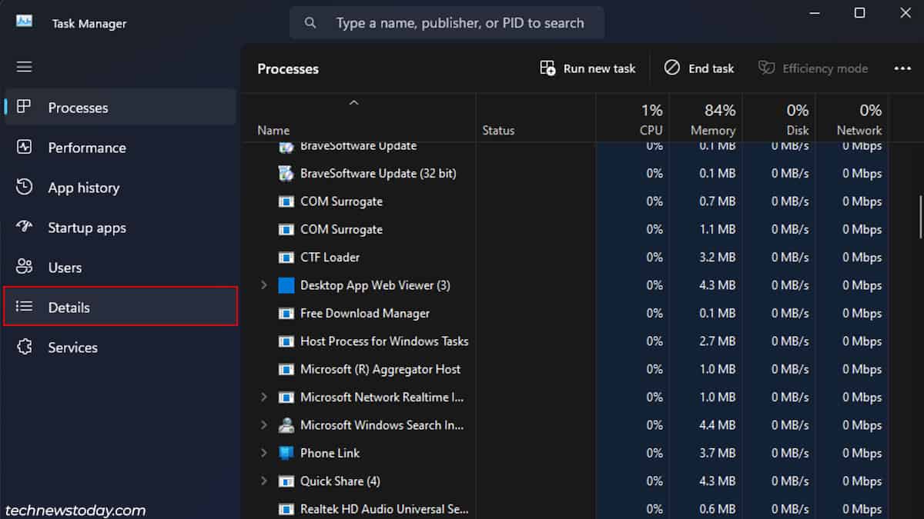Sort by the Memory column header

point(705,118)
